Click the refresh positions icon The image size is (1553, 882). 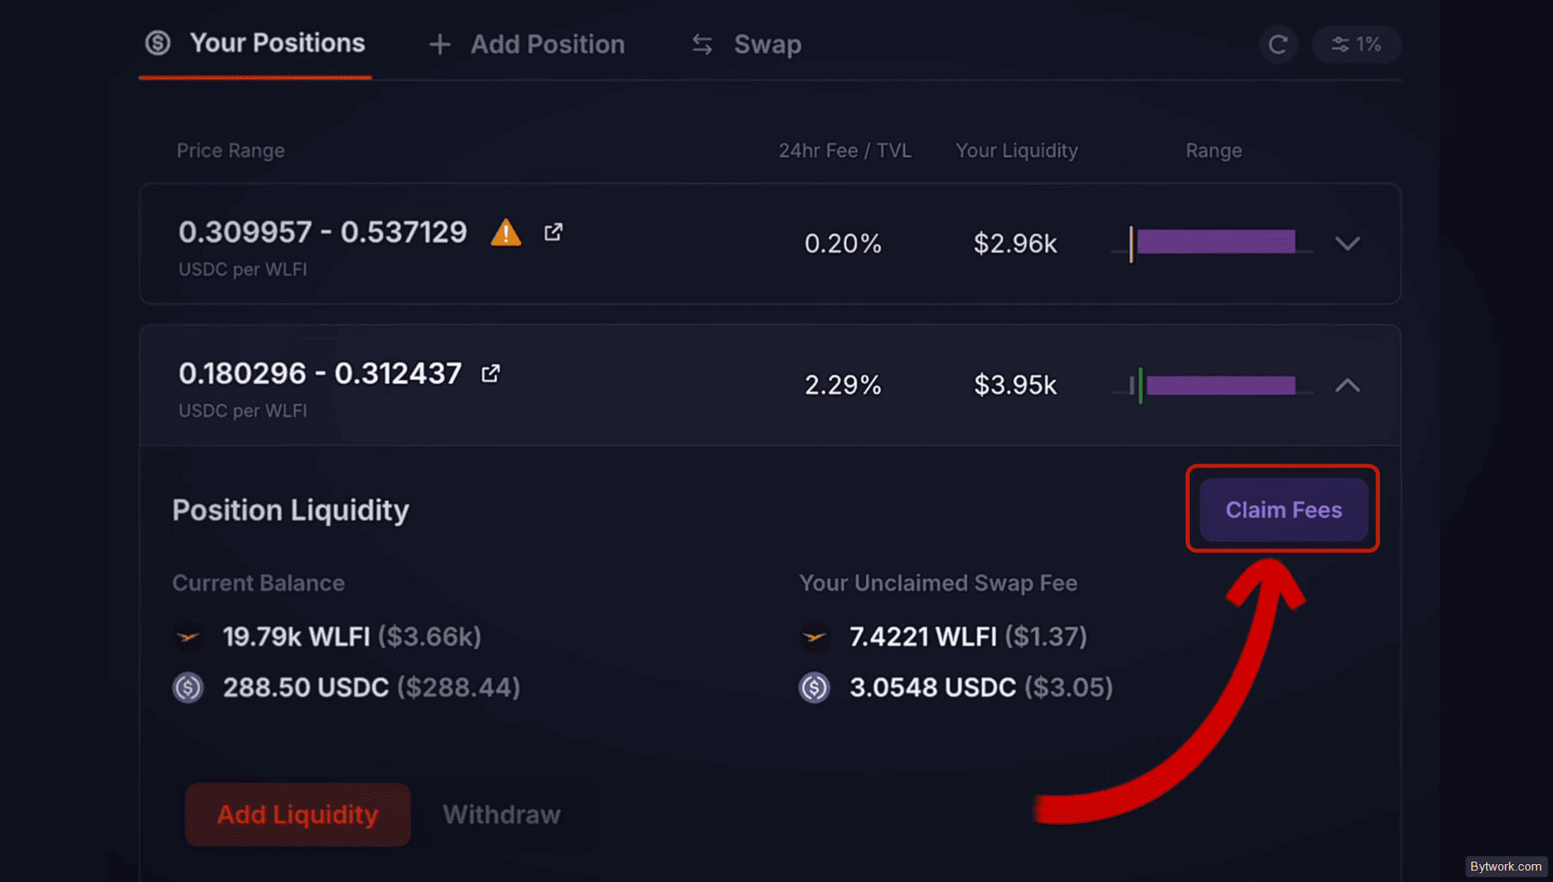tap(1278, 44)
